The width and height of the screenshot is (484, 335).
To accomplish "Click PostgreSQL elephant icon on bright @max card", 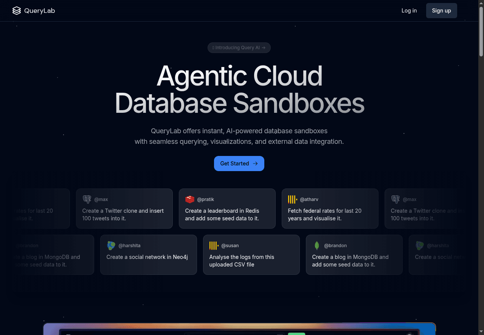I will click(87, 199).
